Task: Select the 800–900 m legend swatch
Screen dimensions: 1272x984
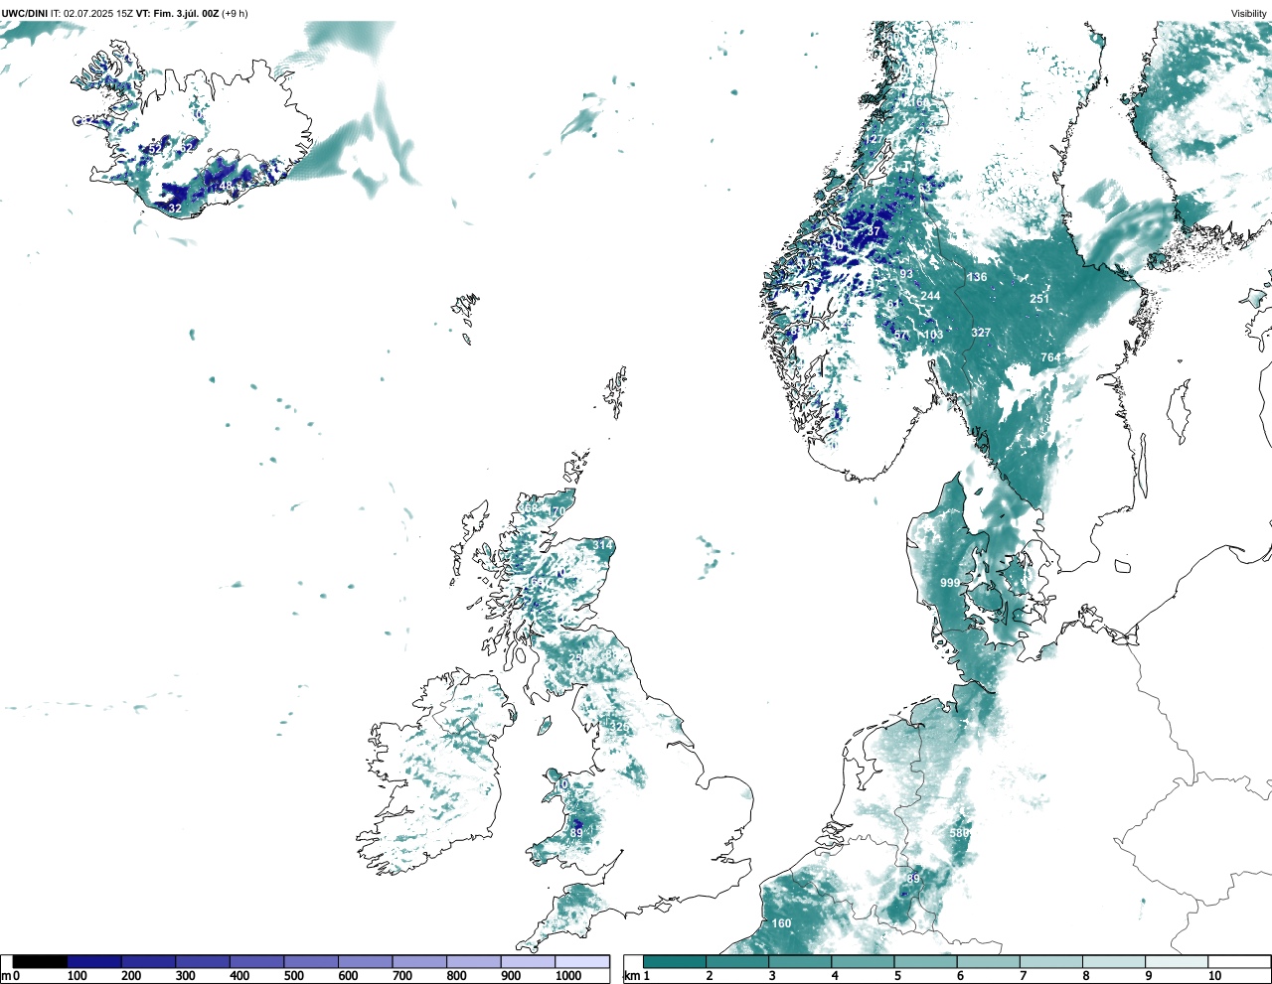Action: point(474,962)
